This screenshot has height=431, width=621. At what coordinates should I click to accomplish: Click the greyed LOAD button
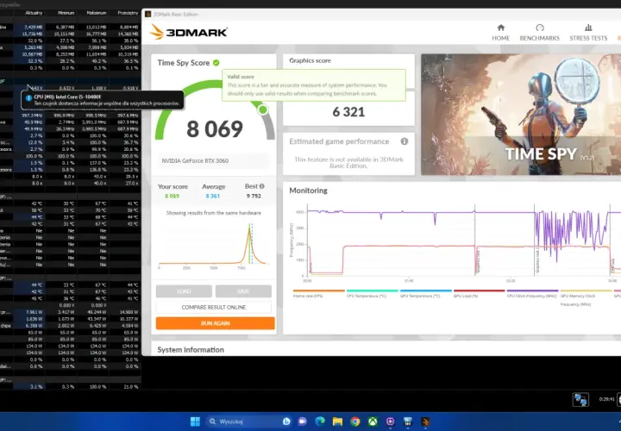coord(184,291)
